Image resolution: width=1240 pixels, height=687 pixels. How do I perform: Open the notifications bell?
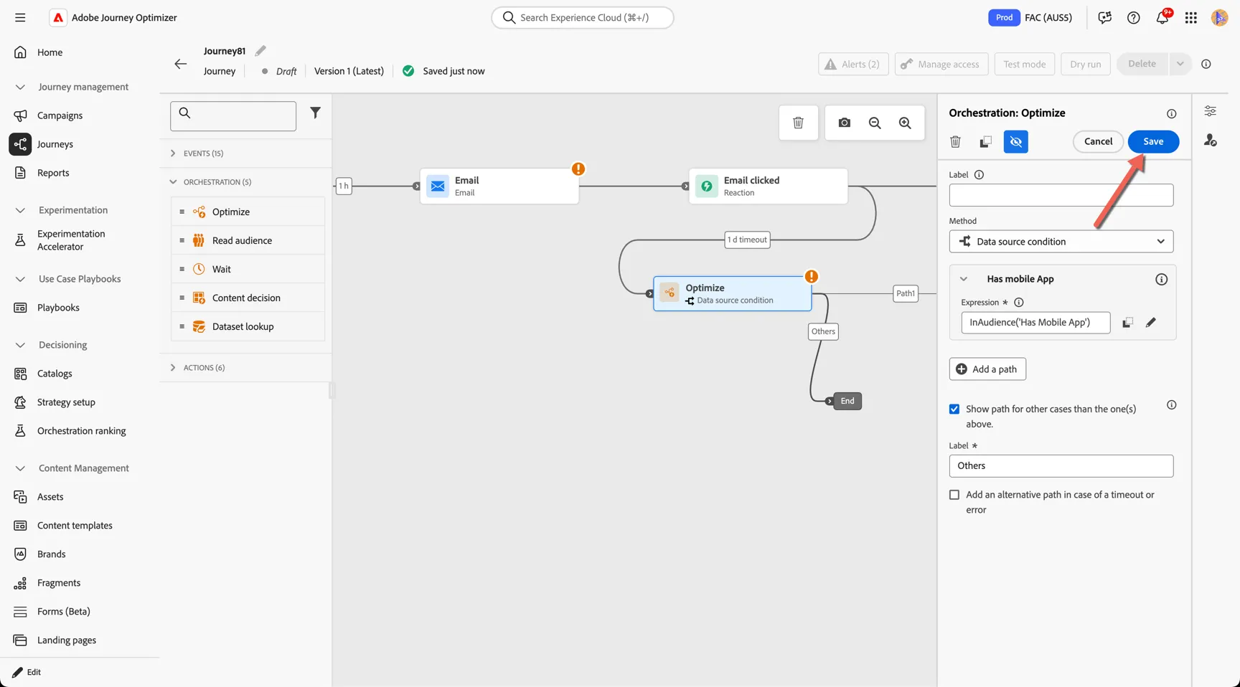[x=1162, y=17]
